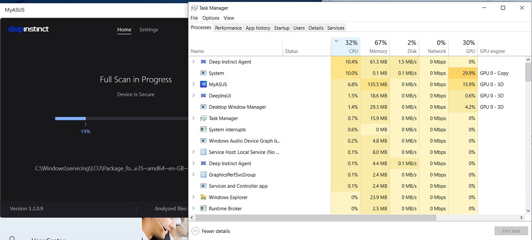Click the horizontal scrollbar left arrow
This screenshot has height=240, width=532.
click(x=192, y=218)
